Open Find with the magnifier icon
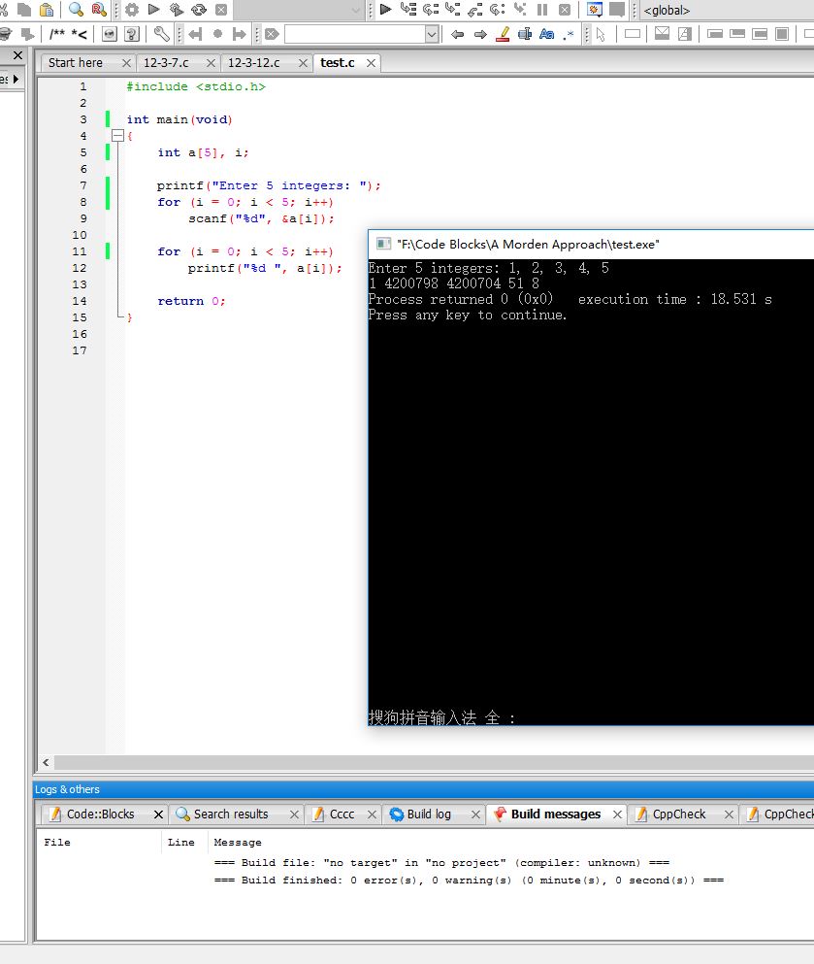The width and height of the screenshot is (814, 964). click(76, 10)
